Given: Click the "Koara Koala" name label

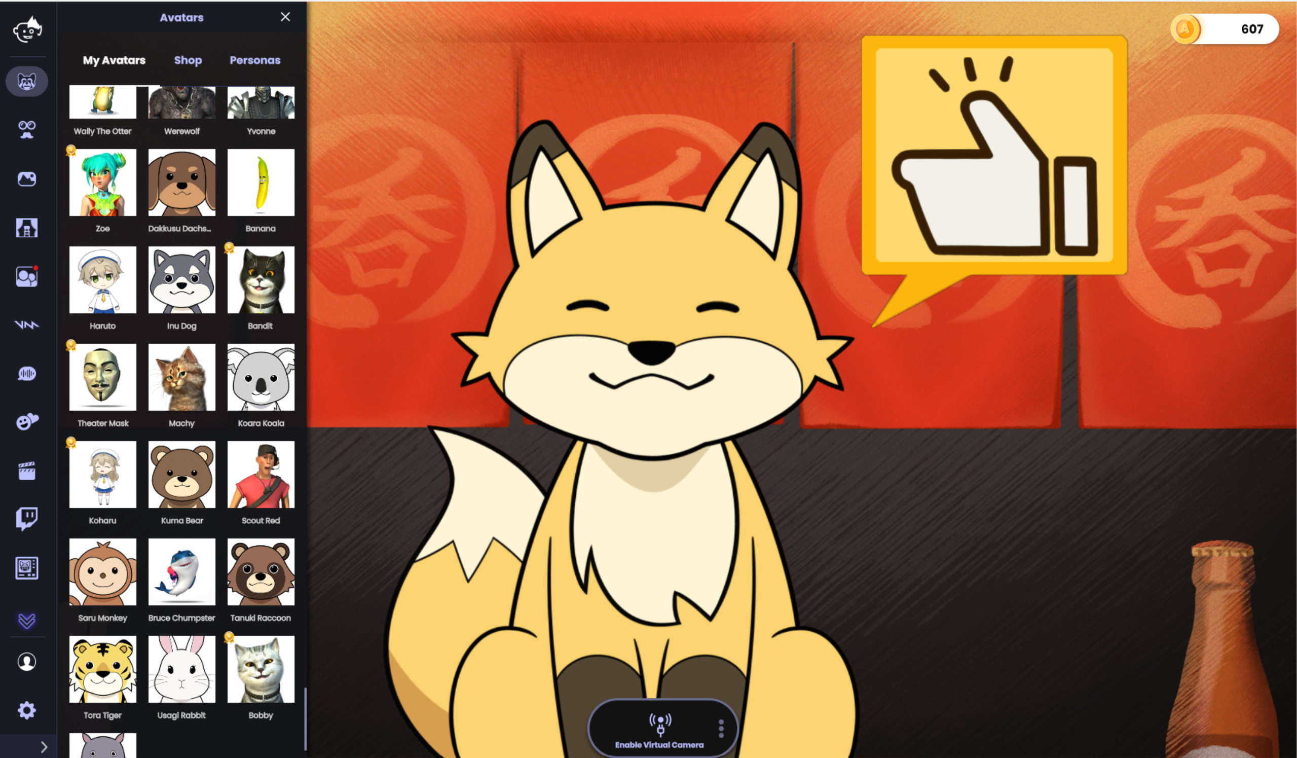Looking at the screenshot, I should pos(261,423).
